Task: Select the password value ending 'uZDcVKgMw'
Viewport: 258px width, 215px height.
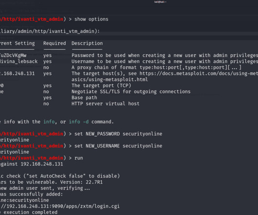Action: (13, 55)
